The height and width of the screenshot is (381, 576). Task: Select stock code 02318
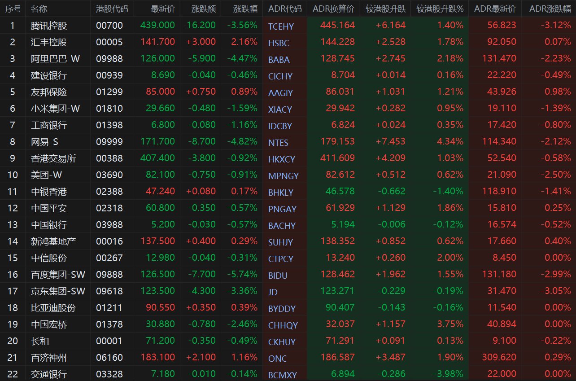tap(109, 208)
